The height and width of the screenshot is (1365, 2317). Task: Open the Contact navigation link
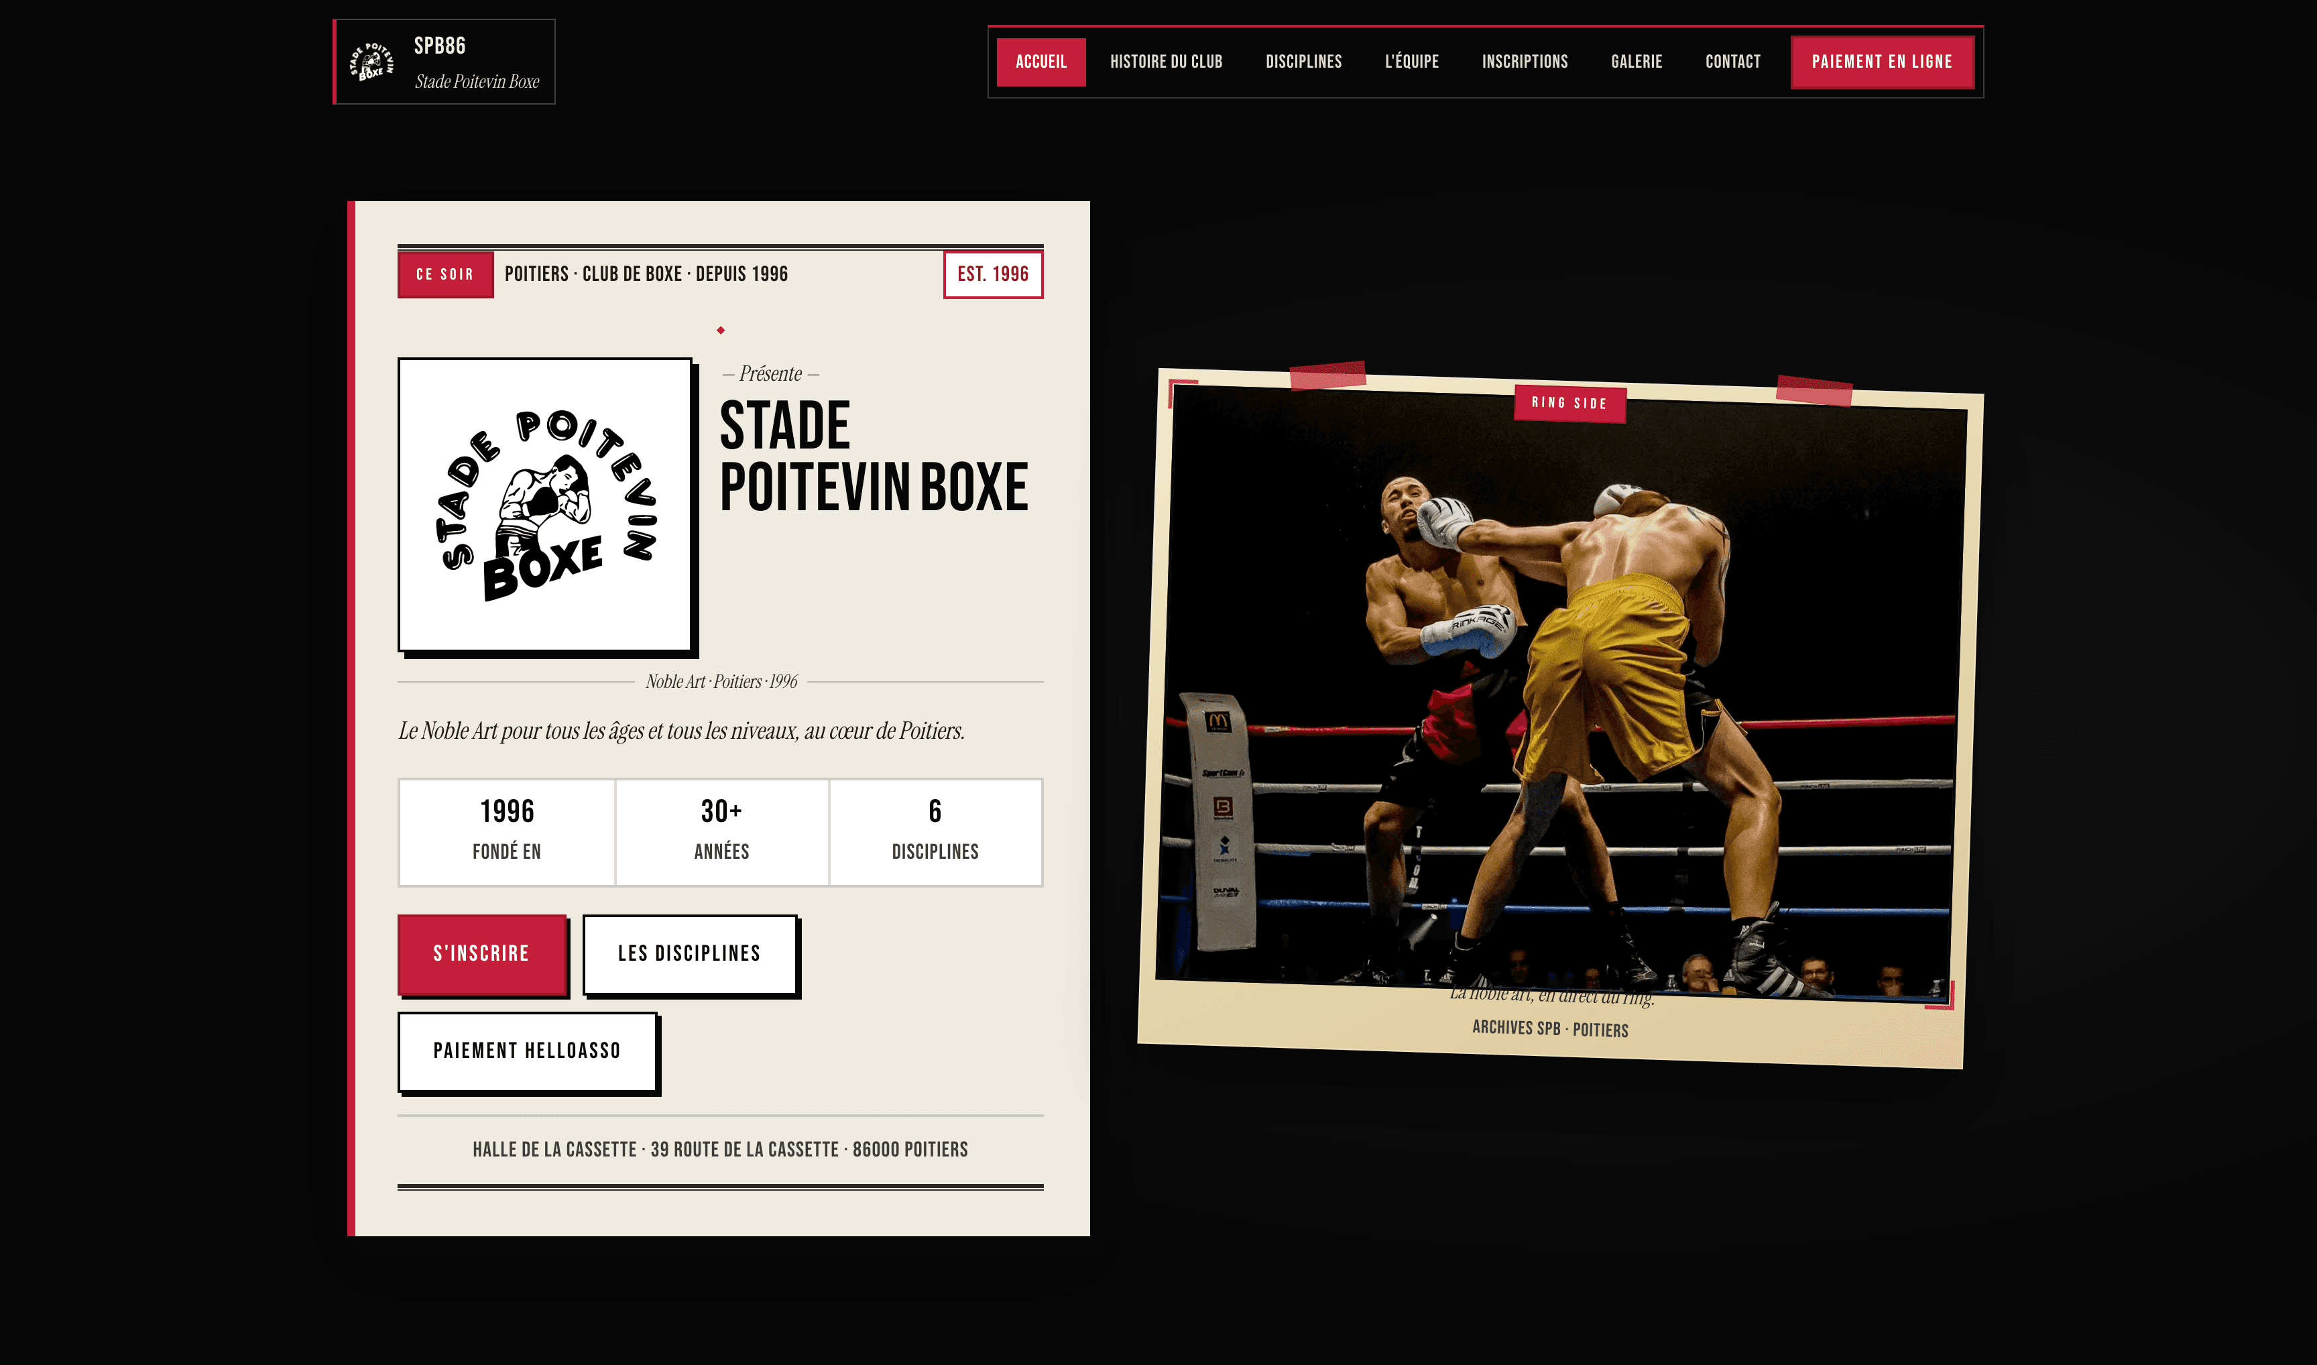pos(1732,62)
